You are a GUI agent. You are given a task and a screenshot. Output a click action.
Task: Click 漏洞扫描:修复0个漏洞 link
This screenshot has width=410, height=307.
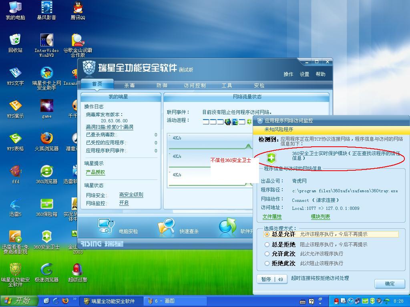click(110, 127)
